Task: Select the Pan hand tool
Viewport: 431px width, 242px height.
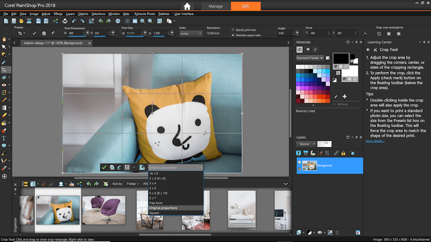Action: pos(4,39)
